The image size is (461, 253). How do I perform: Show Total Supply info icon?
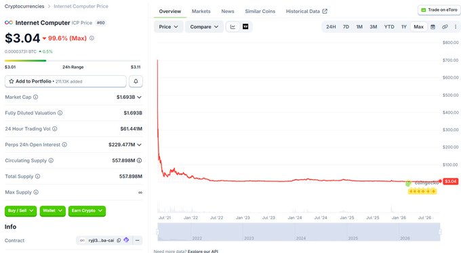[38, 177]
